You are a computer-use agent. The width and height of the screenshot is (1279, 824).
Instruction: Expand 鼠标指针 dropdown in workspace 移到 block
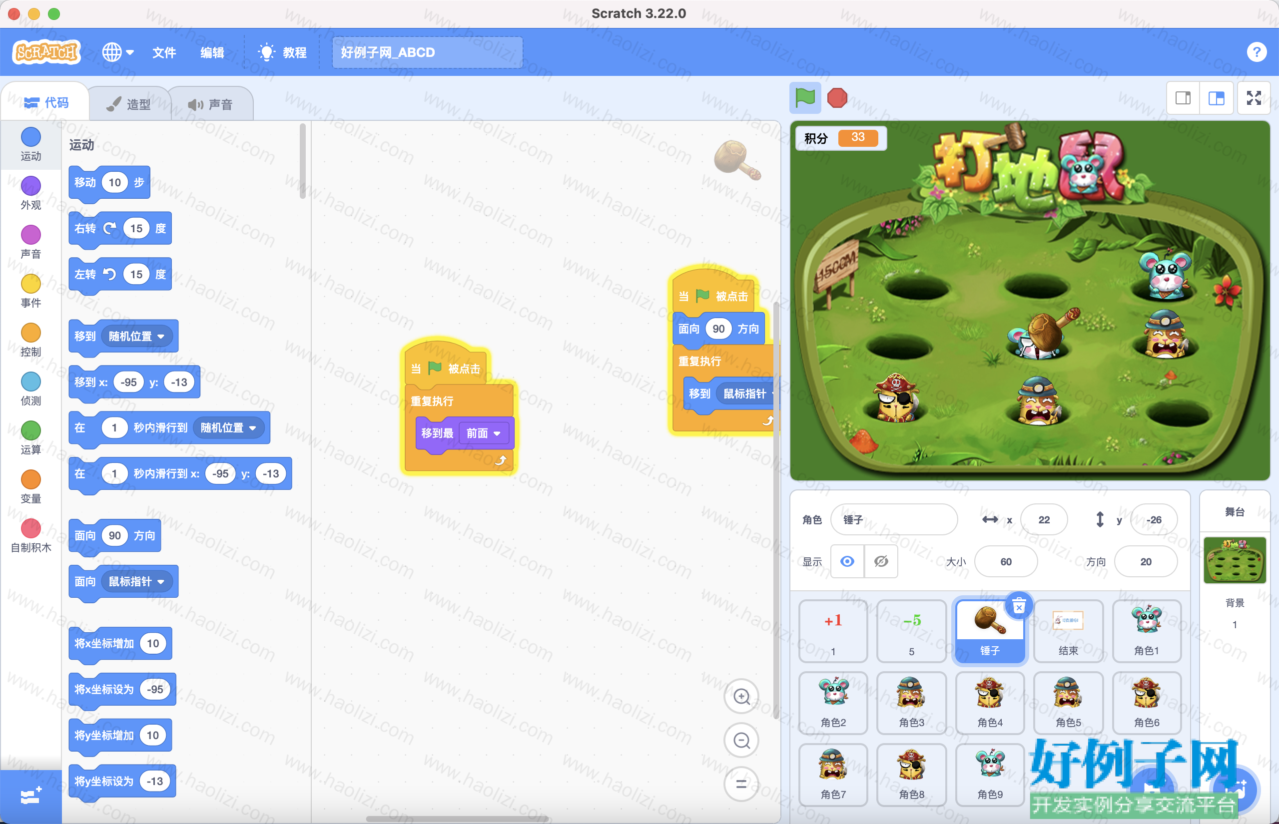point(746,394)
